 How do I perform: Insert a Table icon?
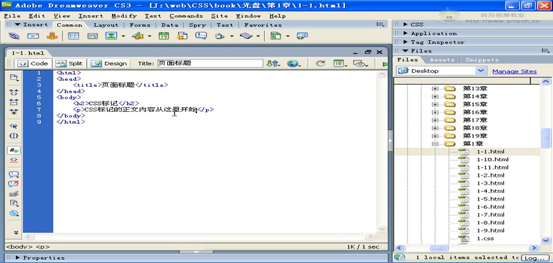click(73, 36)
